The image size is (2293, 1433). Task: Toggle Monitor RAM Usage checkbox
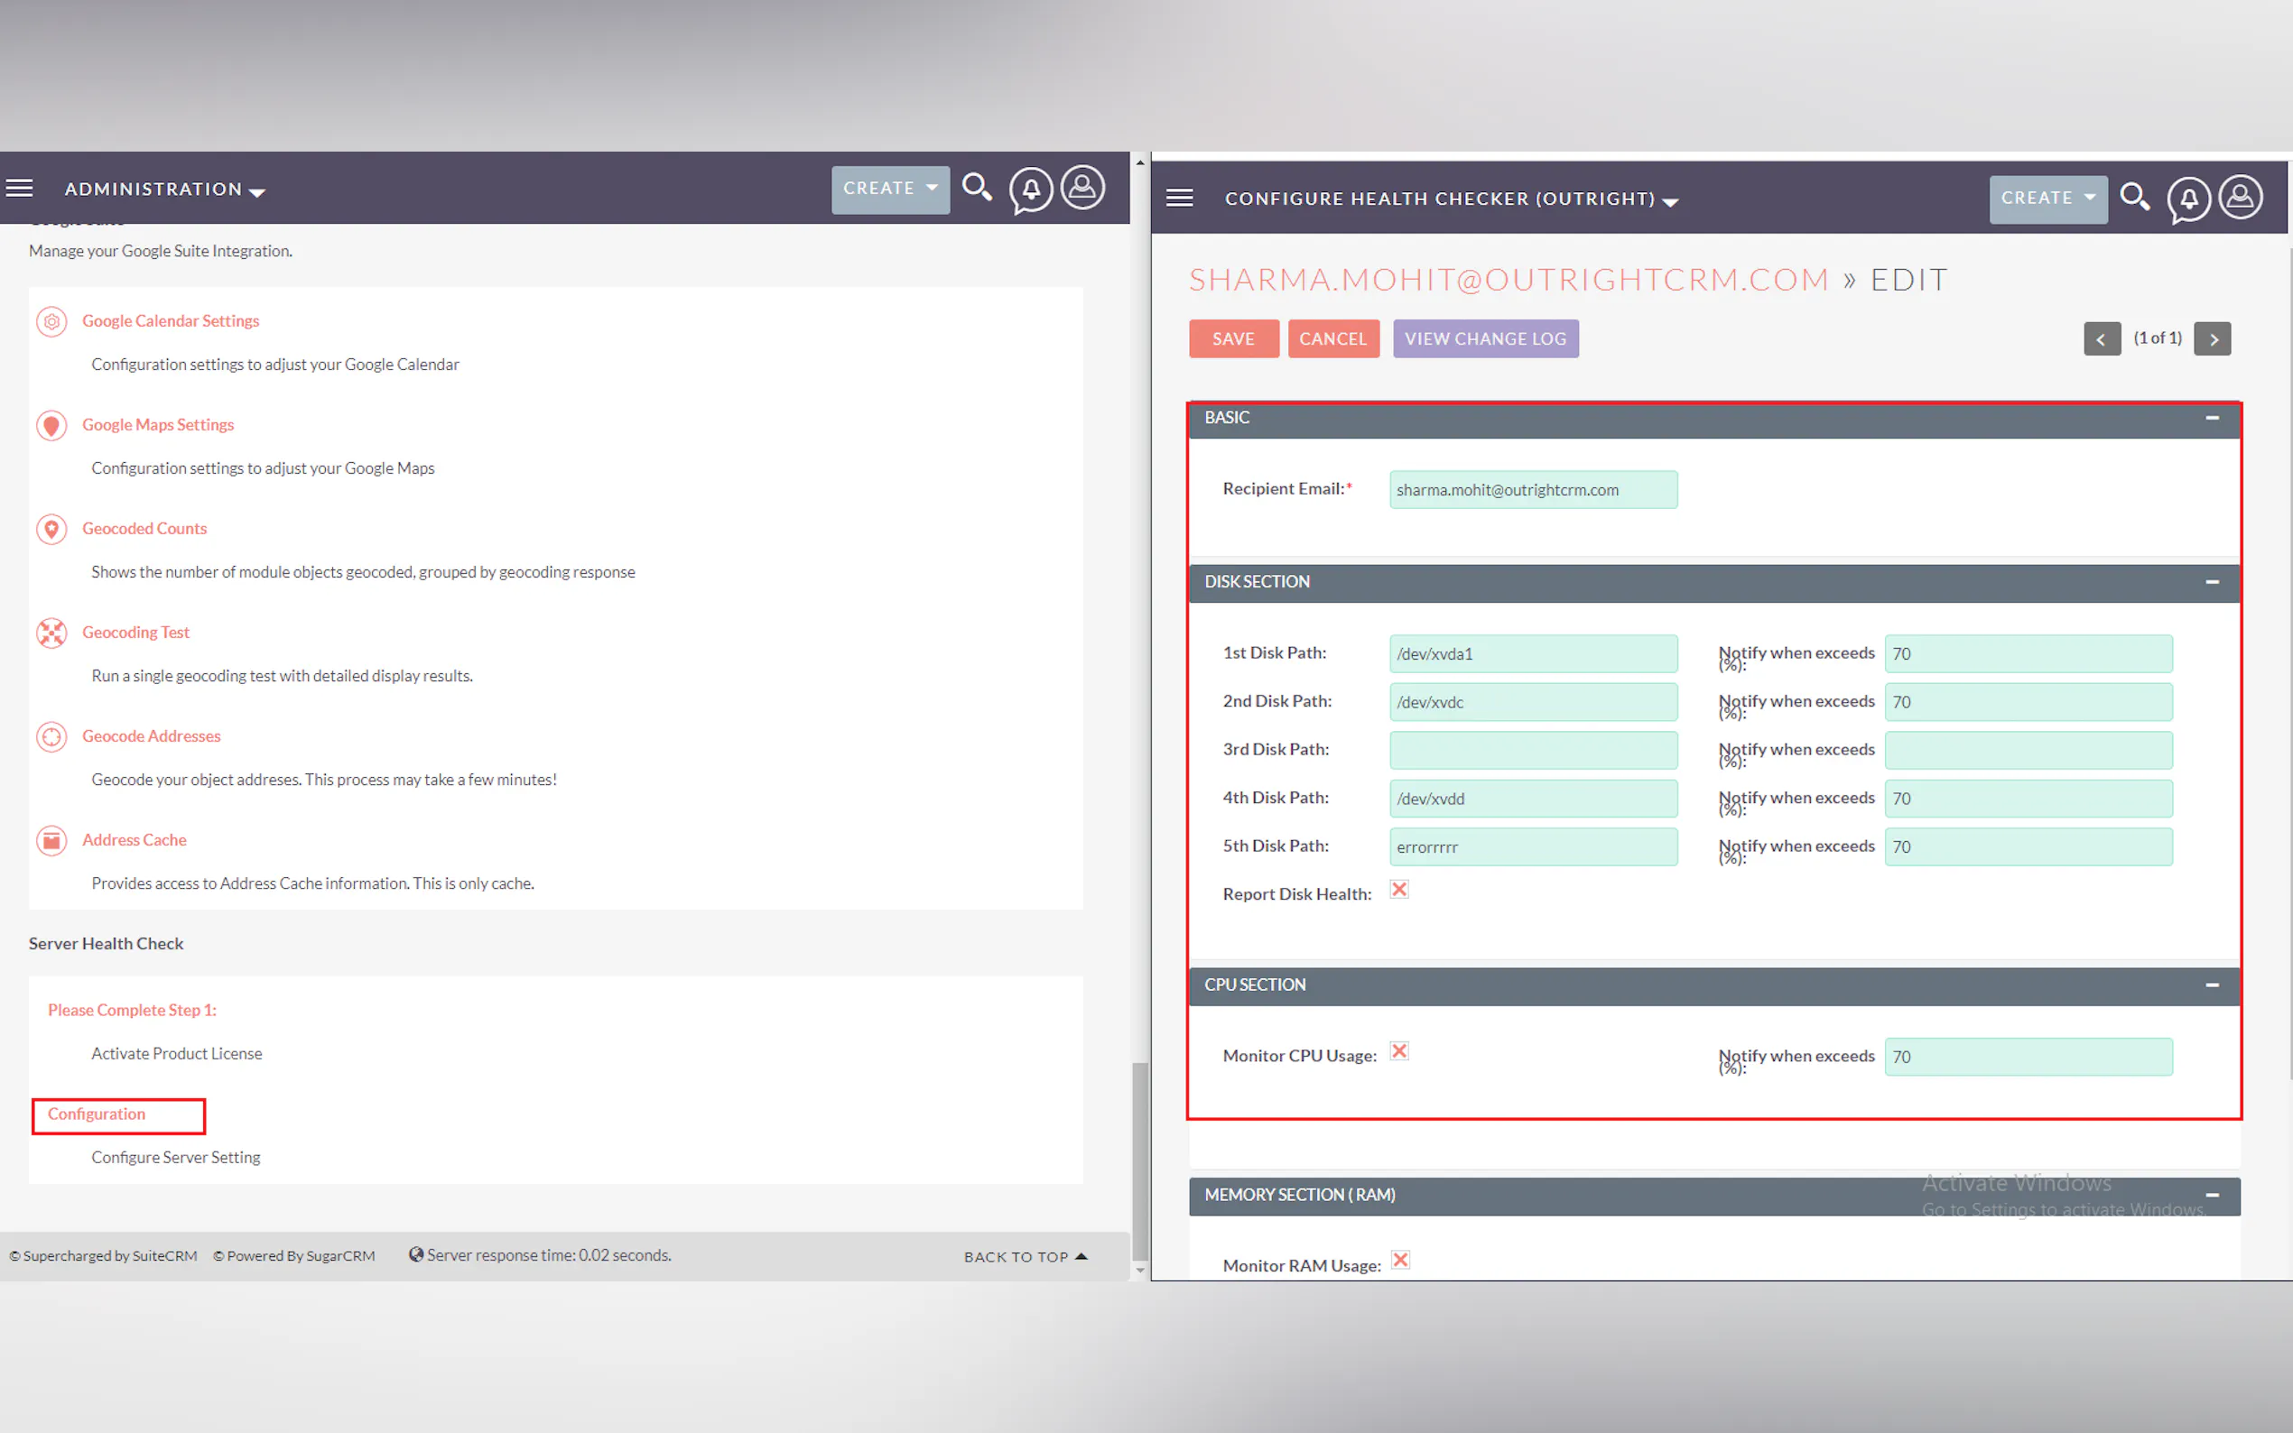coord(1400,1260)
